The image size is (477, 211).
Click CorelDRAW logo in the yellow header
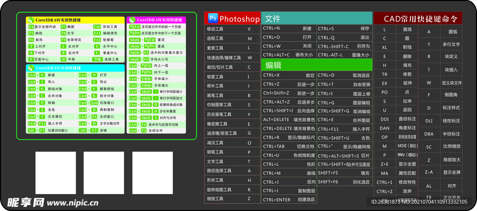coord(31,20)
